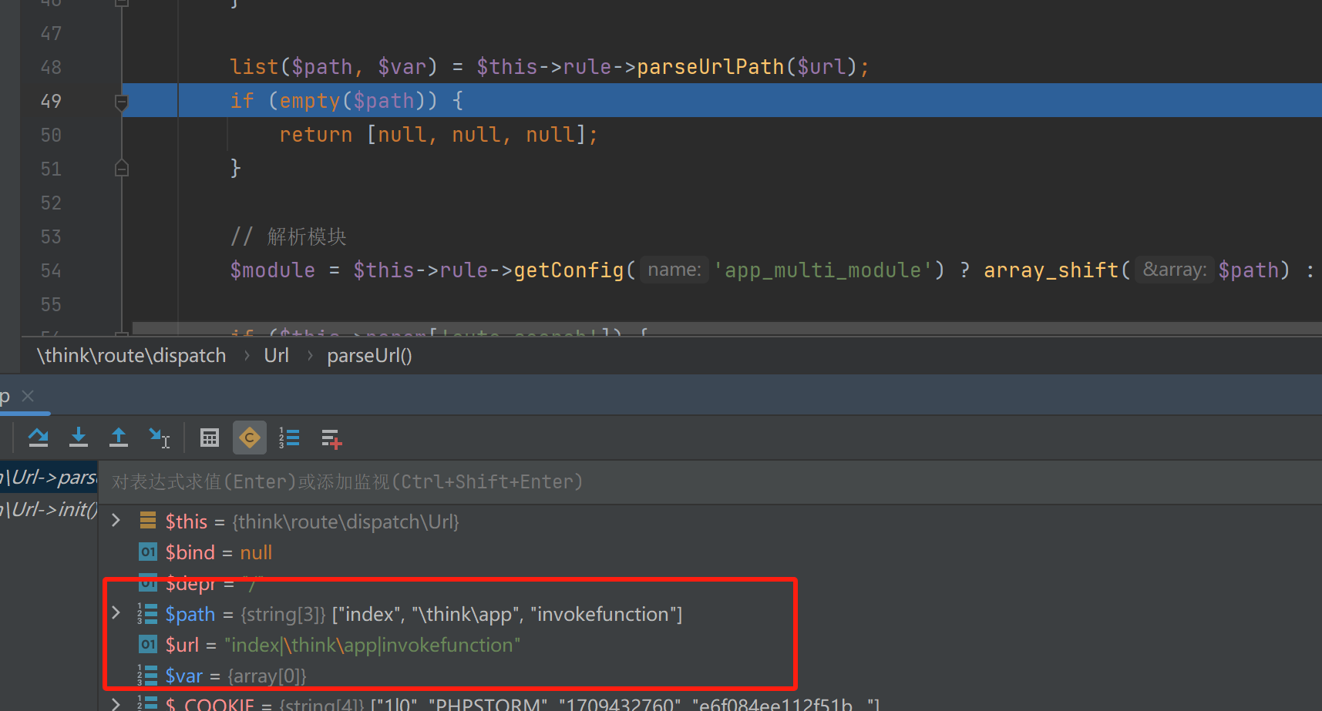Click the Step Out upward-arrow icon

(119, 438)
